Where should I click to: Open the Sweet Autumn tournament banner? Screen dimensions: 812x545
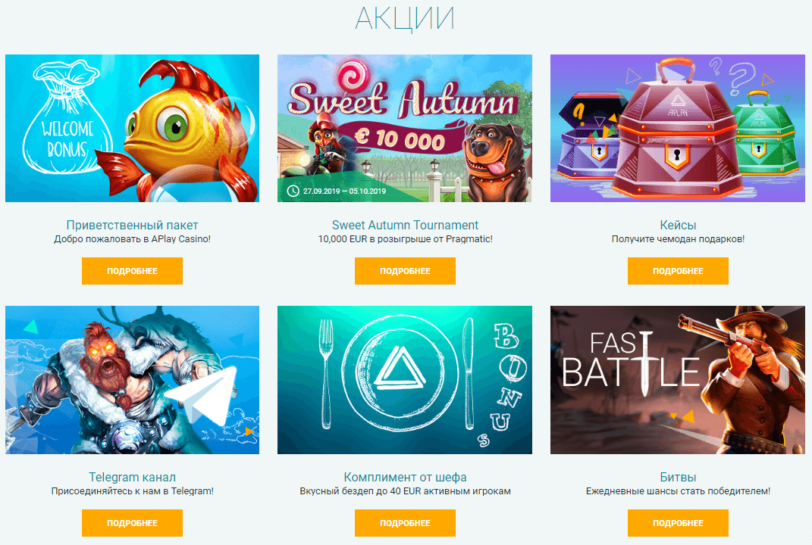pos(404,128)
